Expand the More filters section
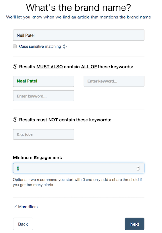162x233 pixels. click(28, 207)
